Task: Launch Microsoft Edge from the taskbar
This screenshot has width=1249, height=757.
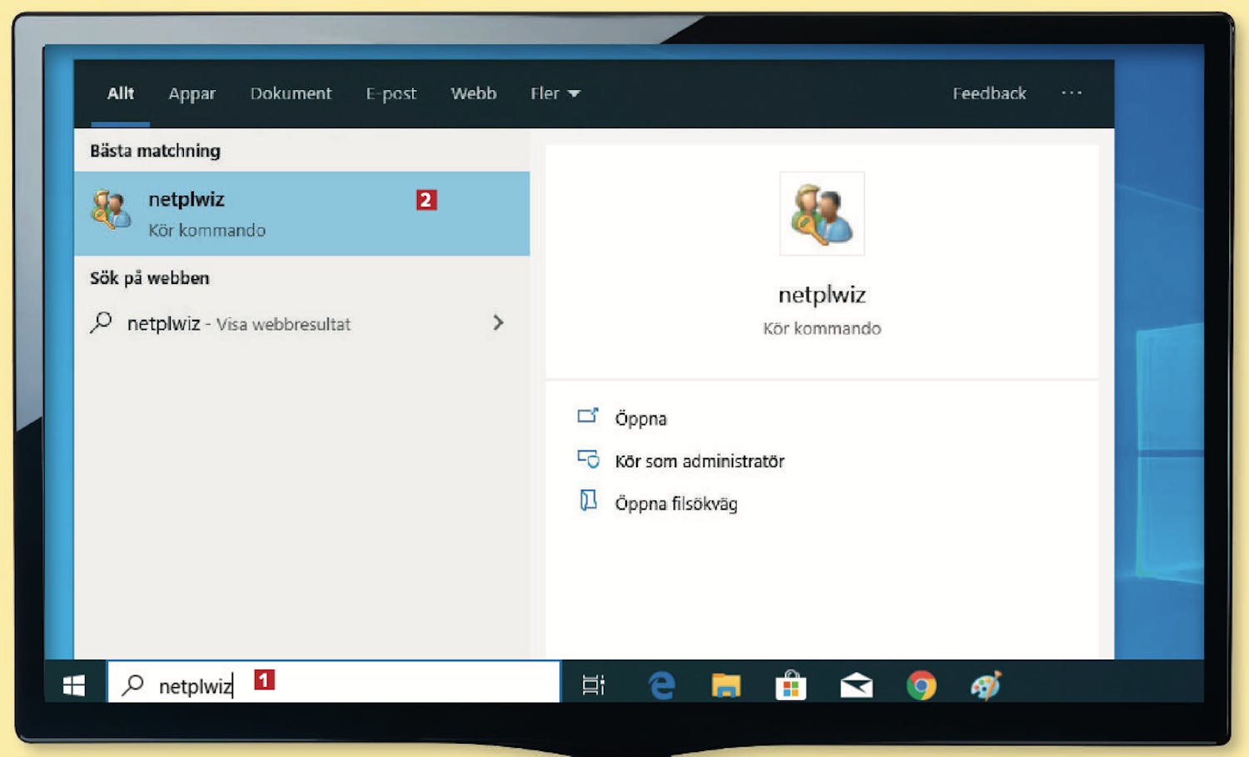Action: (661, 685)
